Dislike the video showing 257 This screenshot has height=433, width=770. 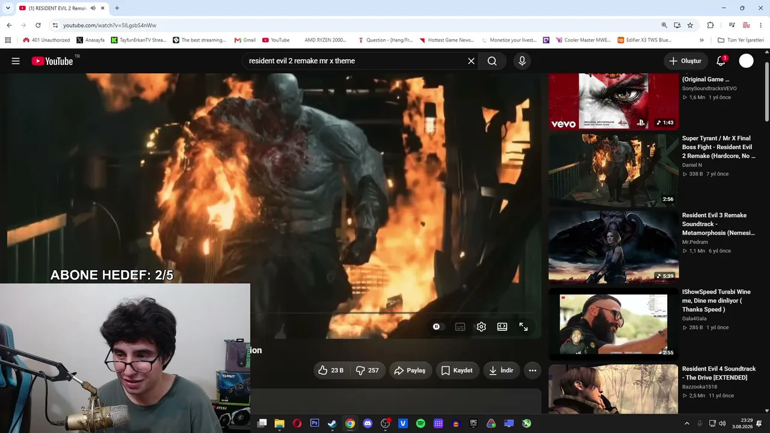367,370
